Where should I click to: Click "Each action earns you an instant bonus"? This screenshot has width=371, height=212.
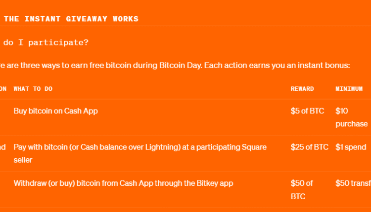277,65
